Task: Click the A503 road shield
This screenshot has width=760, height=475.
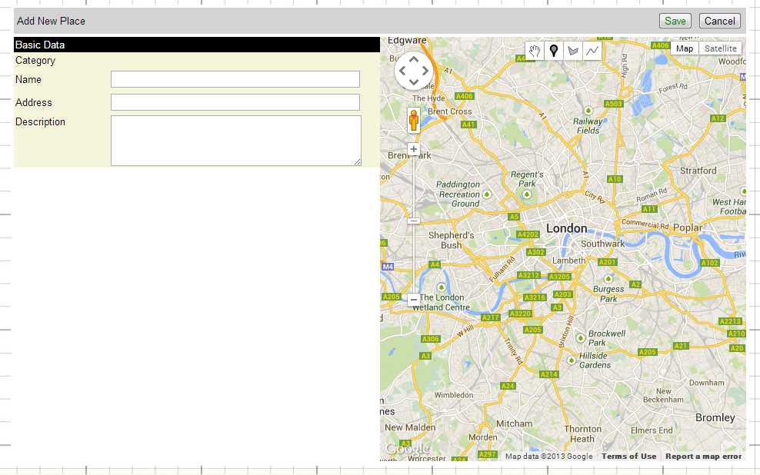Action: pyautogui.click(x=613, y=104)
